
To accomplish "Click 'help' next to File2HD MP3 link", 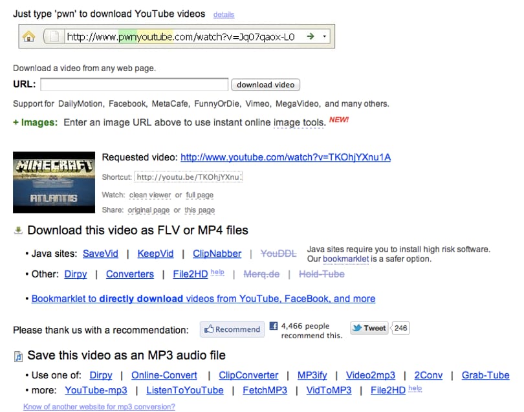I will pyautogui.click(x=415, y=388).
